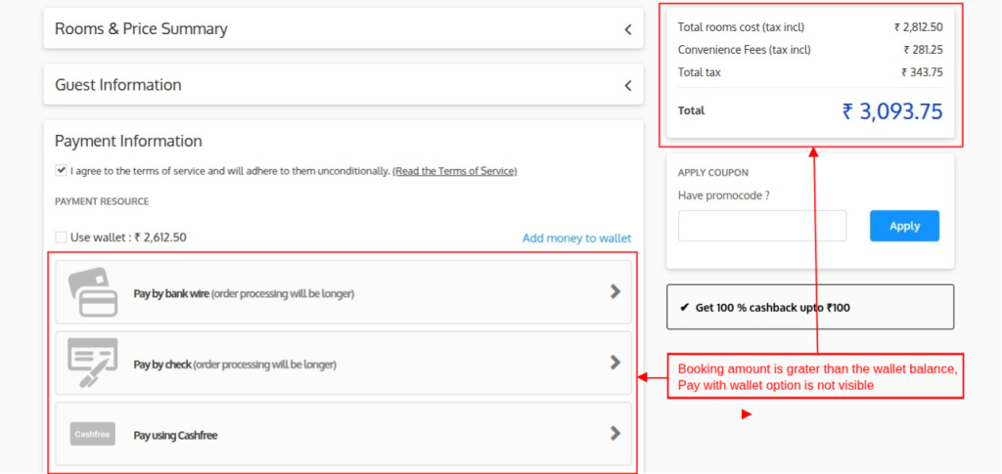Viewport: 1002px width, 474px height.
Task: Focus the promocode text field
Action: point(761,226)
